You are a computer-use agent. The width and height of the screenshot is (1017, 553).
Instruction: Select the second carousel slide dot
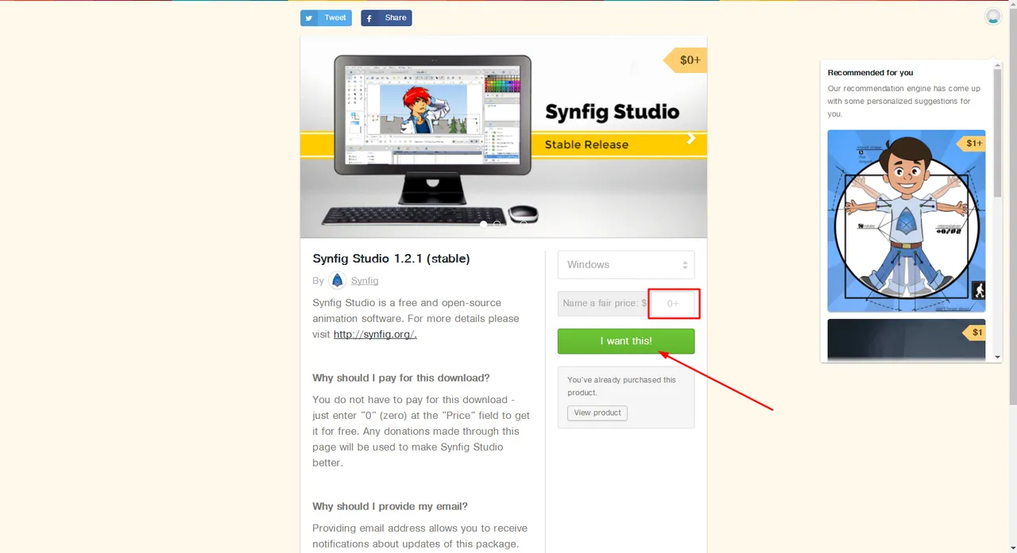[497, 225]
